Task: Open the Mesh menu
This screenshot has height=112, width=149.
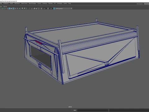Action: point(11,3)
